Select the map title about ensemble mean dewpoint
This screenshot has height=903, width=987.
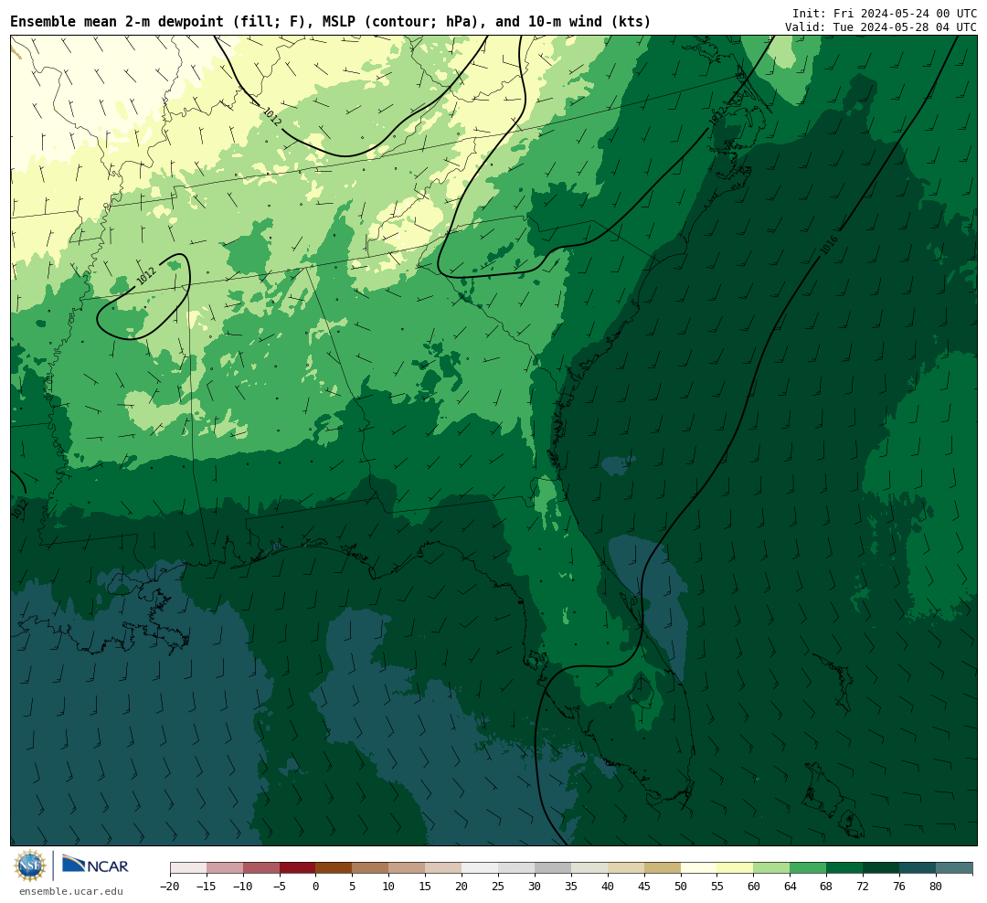(x=331, y=22)
